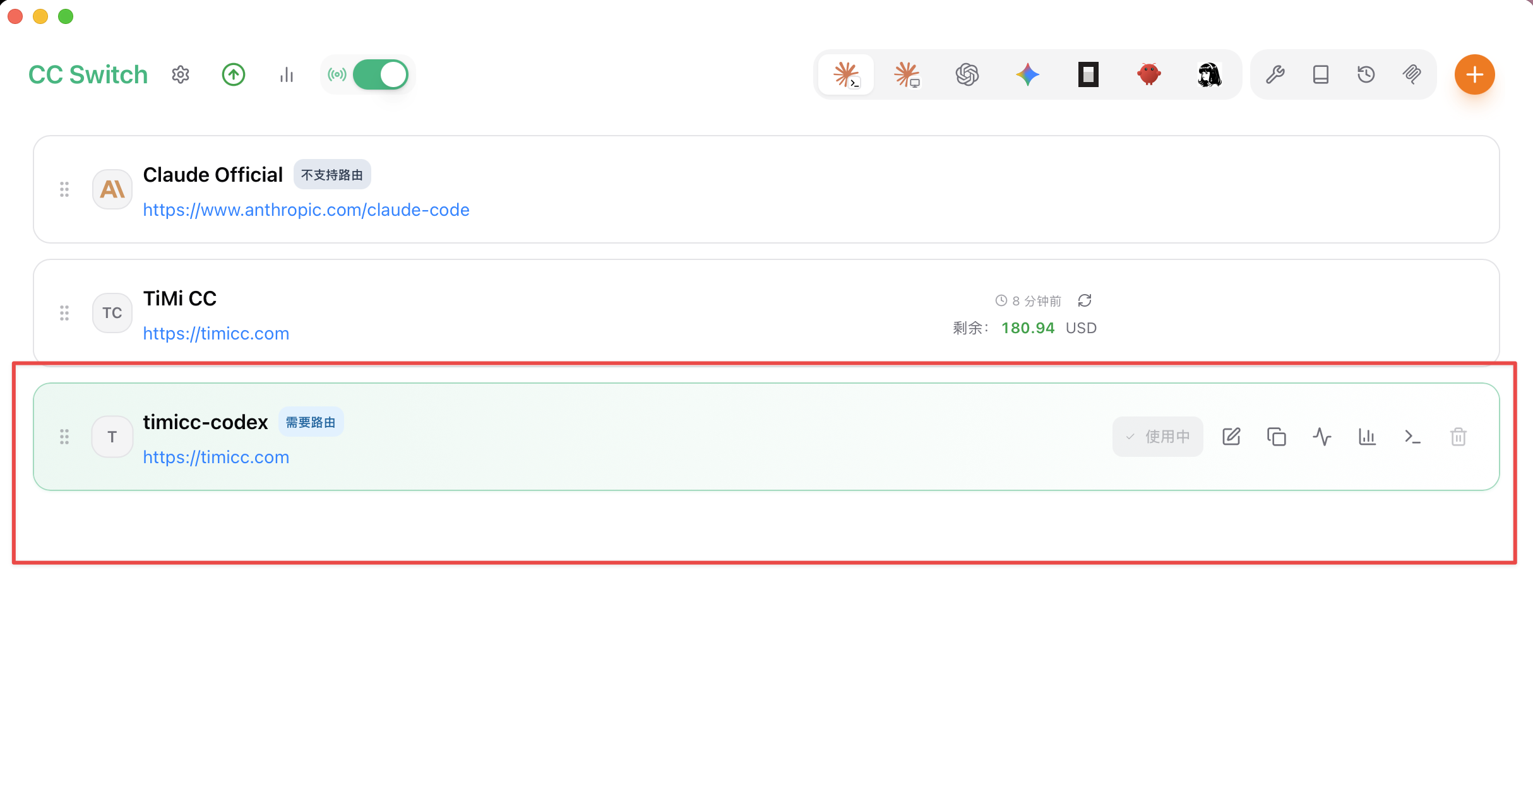Toggle the proxy switch off
Viewport: 1533px width, 809px height.
[381, 74]
